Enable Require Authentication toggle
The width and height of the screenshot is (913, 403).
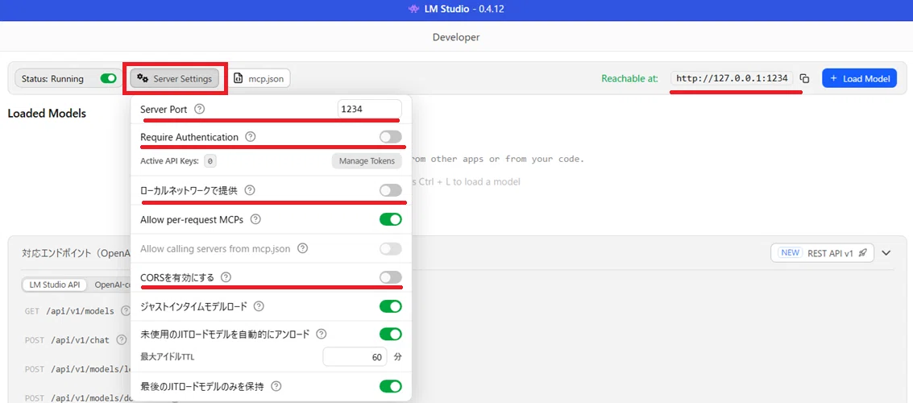[391, 137]
